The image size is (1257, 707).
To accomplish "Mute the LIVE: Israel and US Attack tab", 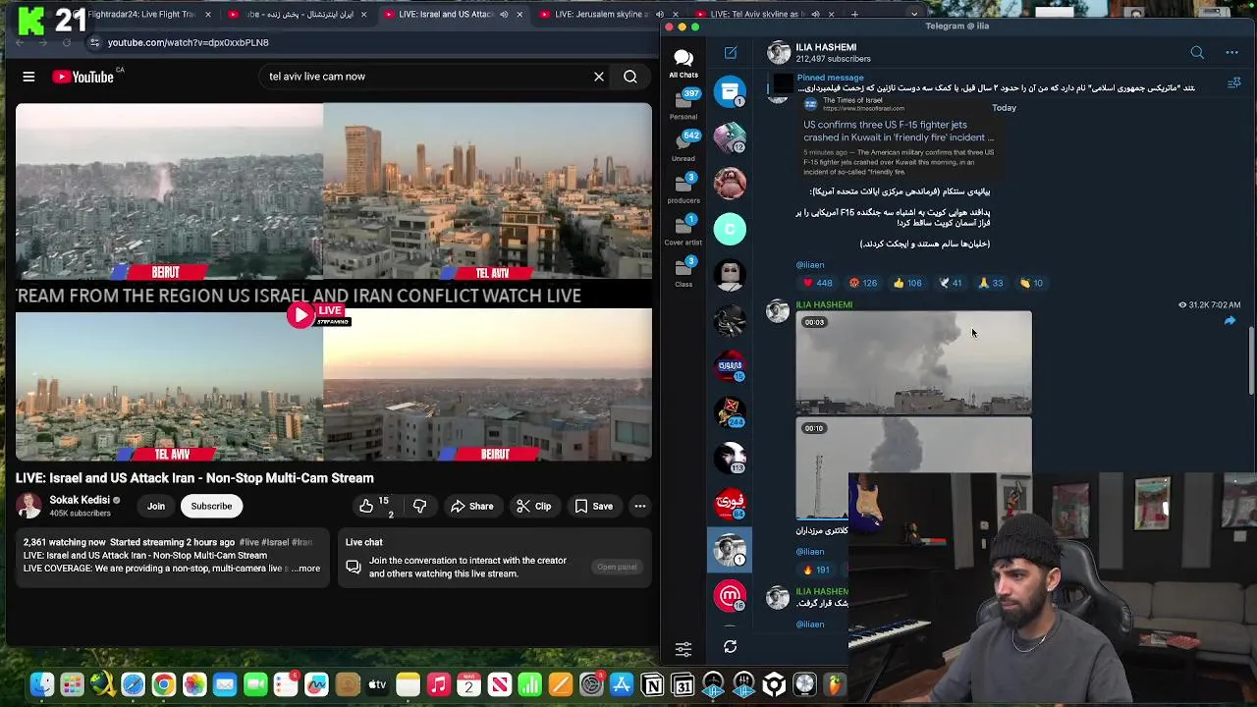I will click(504, 15).
